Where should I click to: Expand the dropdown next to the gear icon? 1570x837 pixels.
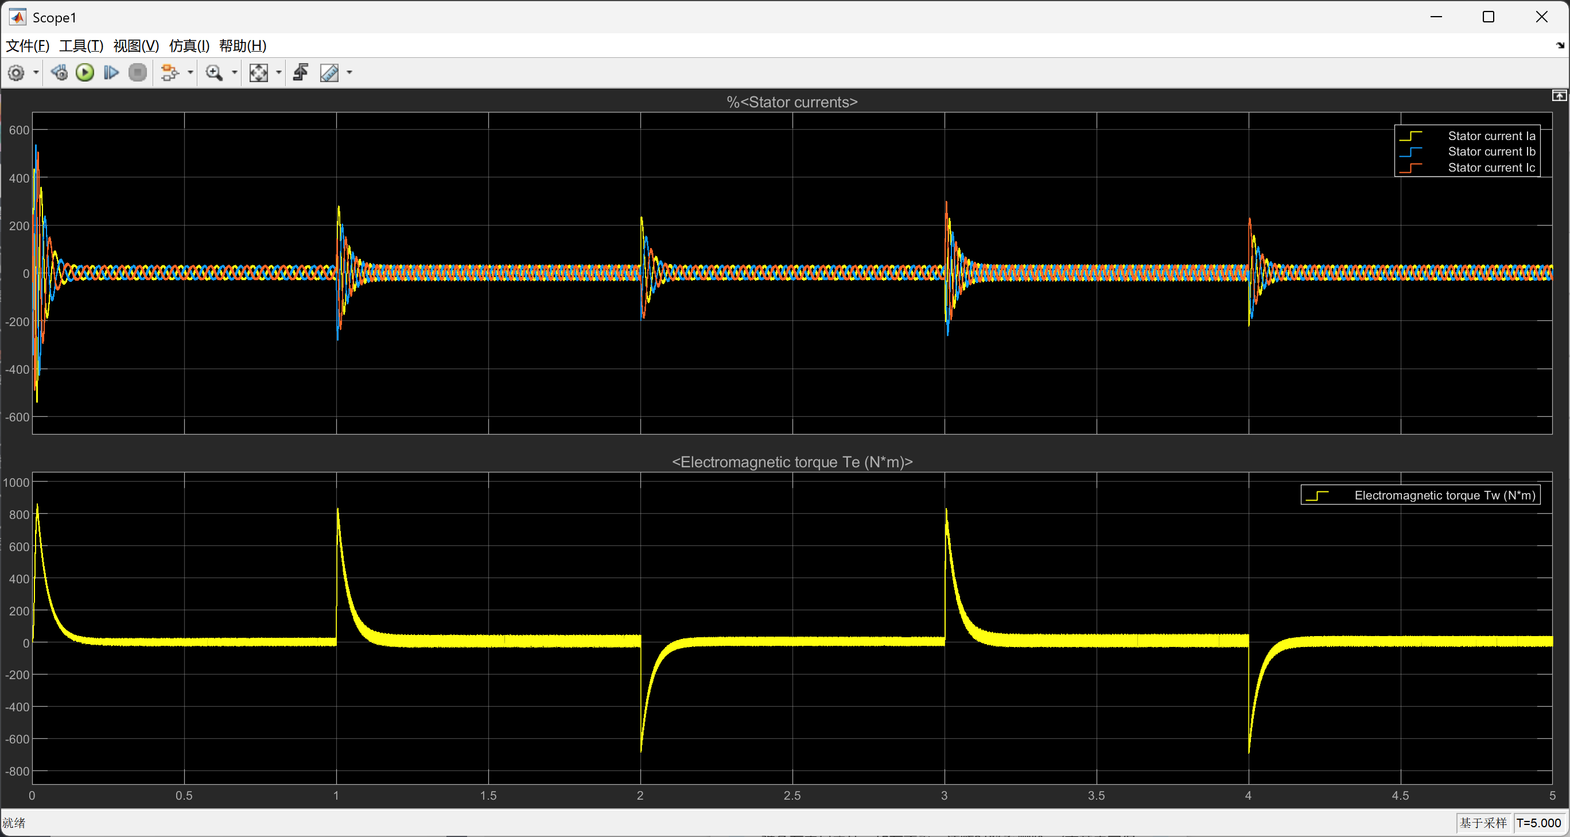point(36,73)
